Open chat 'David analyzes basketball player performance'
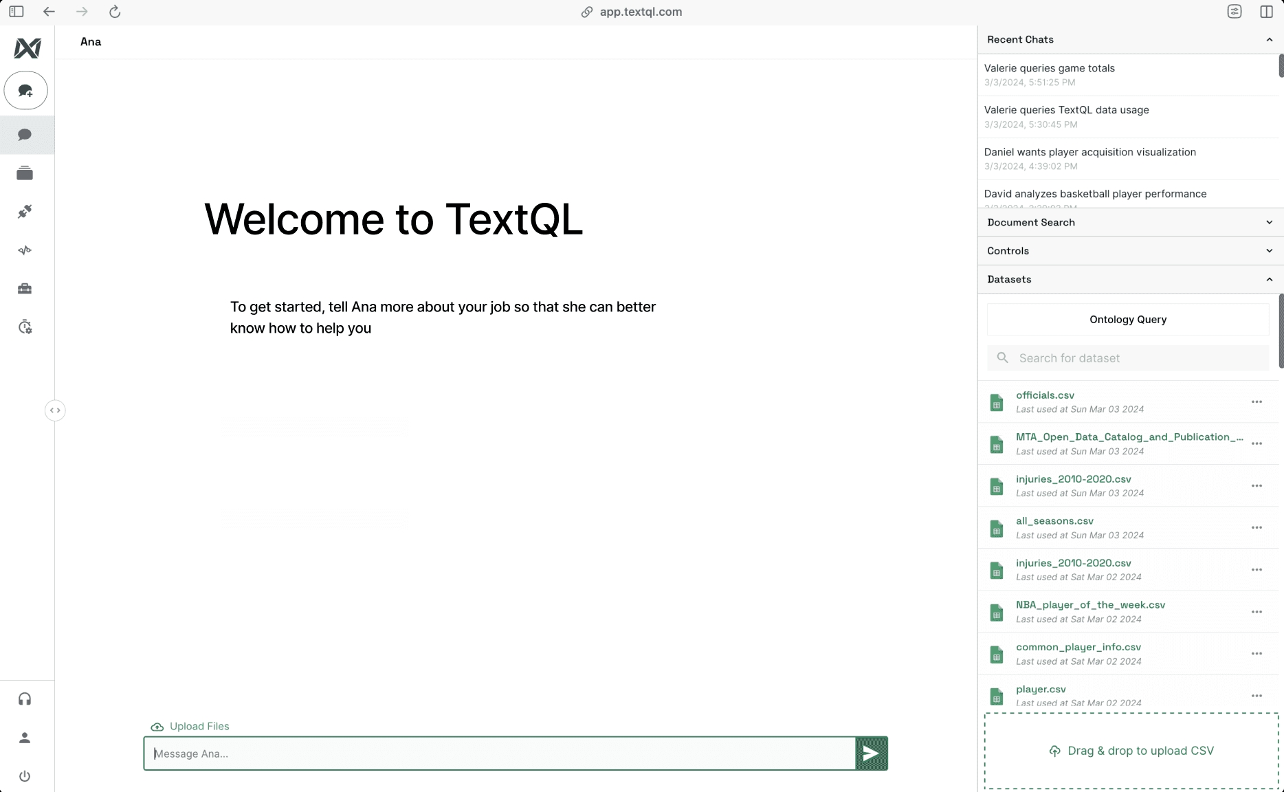Image resolution: width=1284 pixels, height=792 pixels. pyautogui.click(x=1127, y=194)
